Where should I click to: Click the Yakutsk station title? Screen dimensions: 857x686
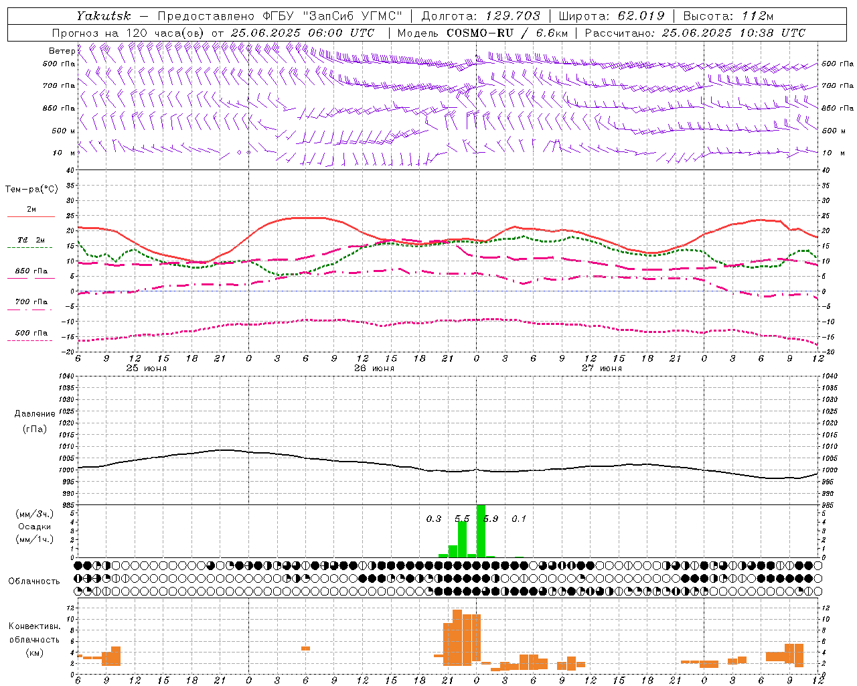point(103,15)
